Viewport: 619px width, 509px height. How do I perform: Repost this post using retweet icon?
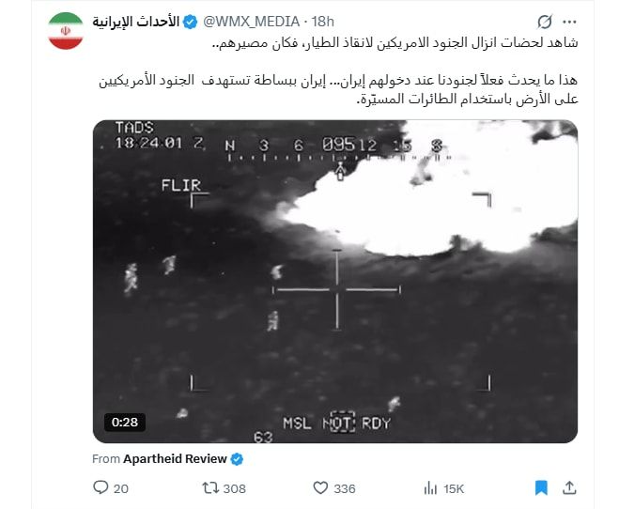pyautogui.click(x=210, y=488)
